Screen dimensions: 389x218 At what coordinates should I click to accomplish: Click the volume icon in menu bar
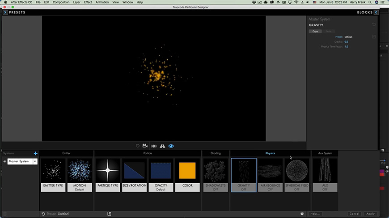308,2
